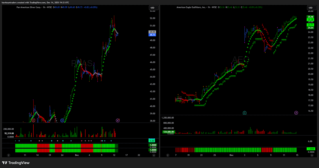Click the 52.00 level on the PAAS price axis
Screen dimensions: 319x168
[x=152, y=18]
